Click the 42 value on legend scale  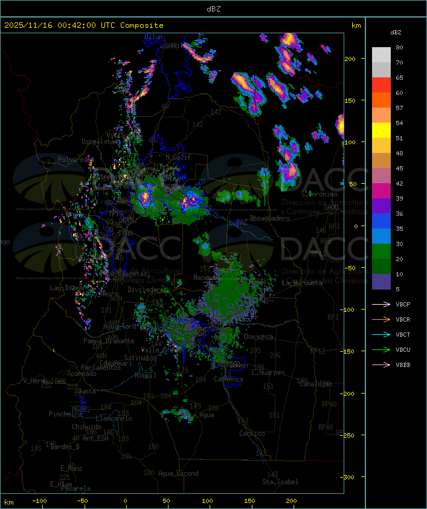[x=399, y=183]
